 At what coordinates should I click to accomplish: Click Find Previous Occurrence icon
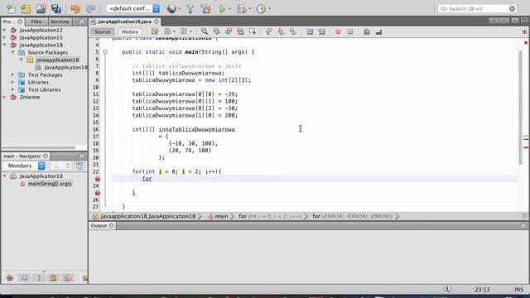(216, 31)
